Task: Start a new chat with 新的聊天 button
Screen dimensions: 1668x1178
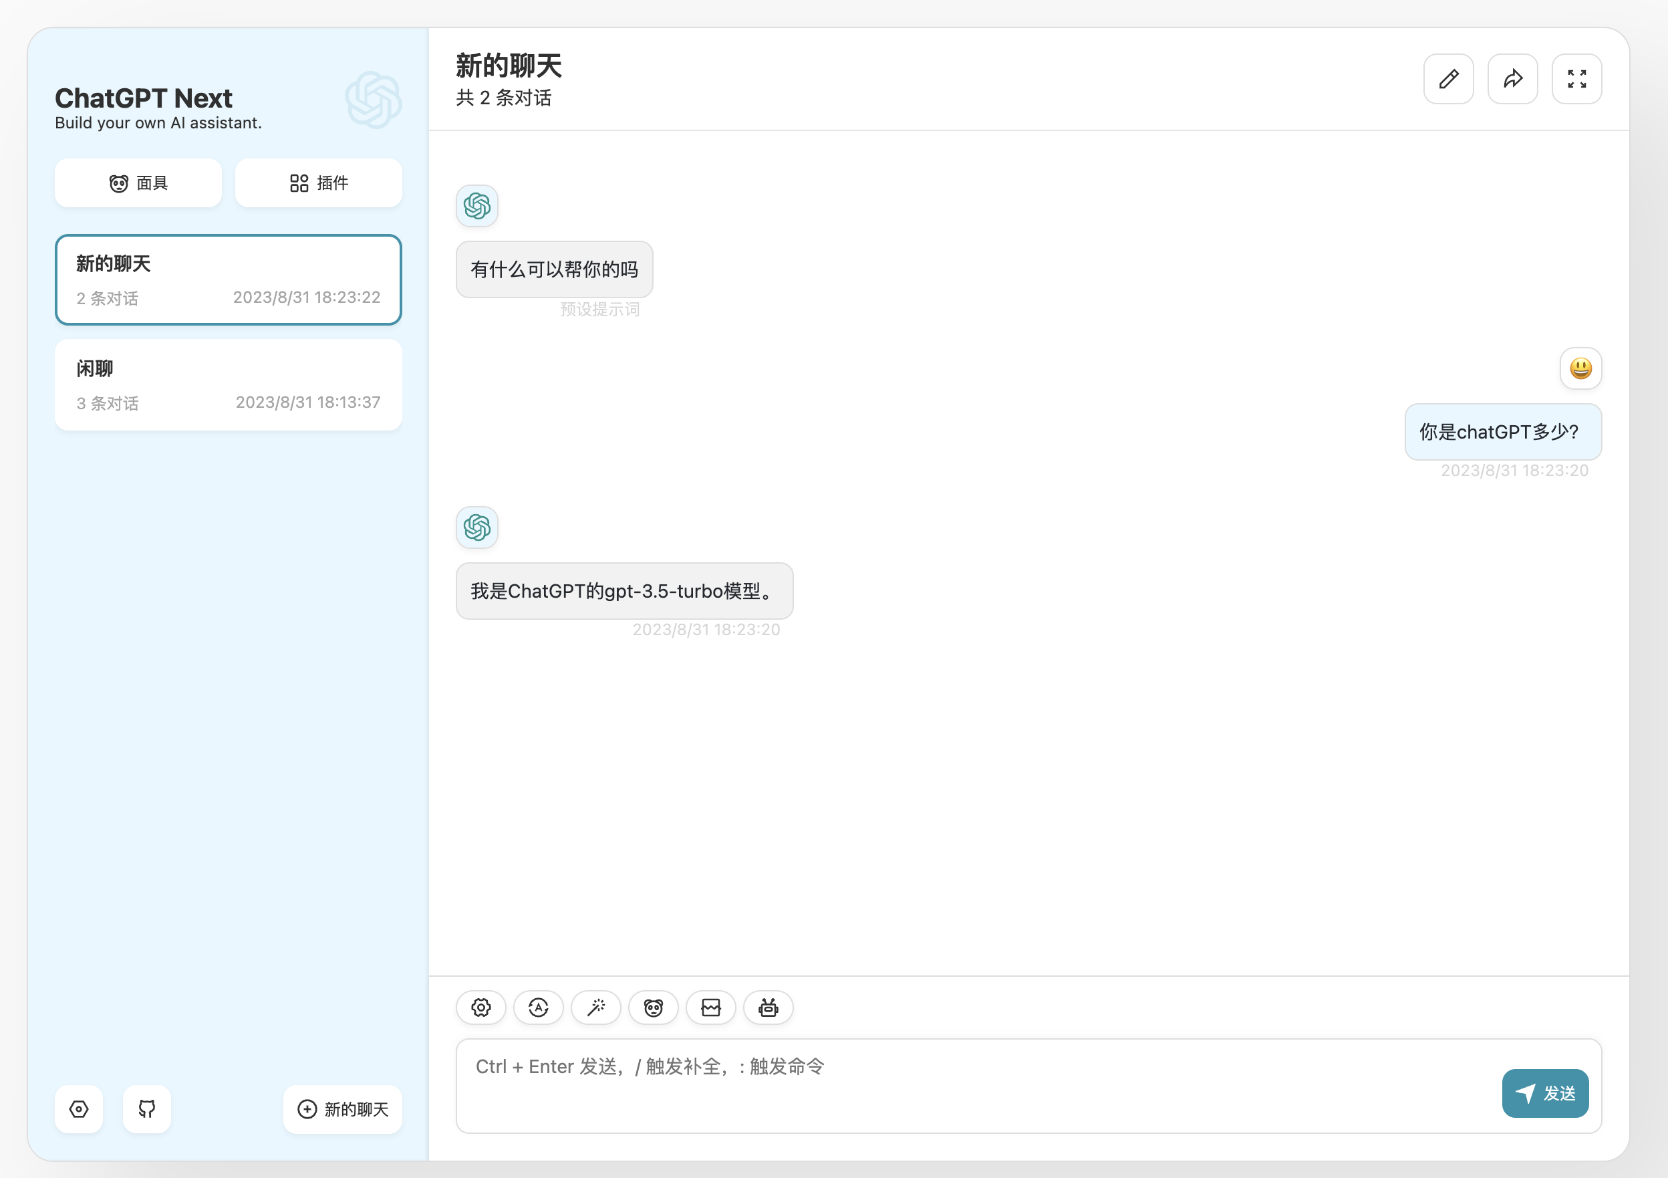Action: pos(343,1109)
